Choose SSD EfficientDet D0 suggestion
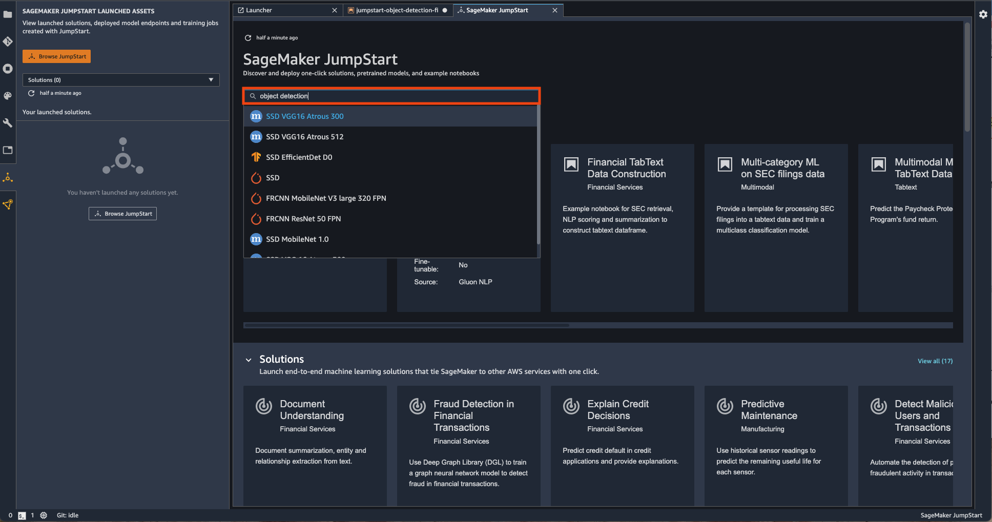Screen dimensions: 992x522 (x=390, y=157)
